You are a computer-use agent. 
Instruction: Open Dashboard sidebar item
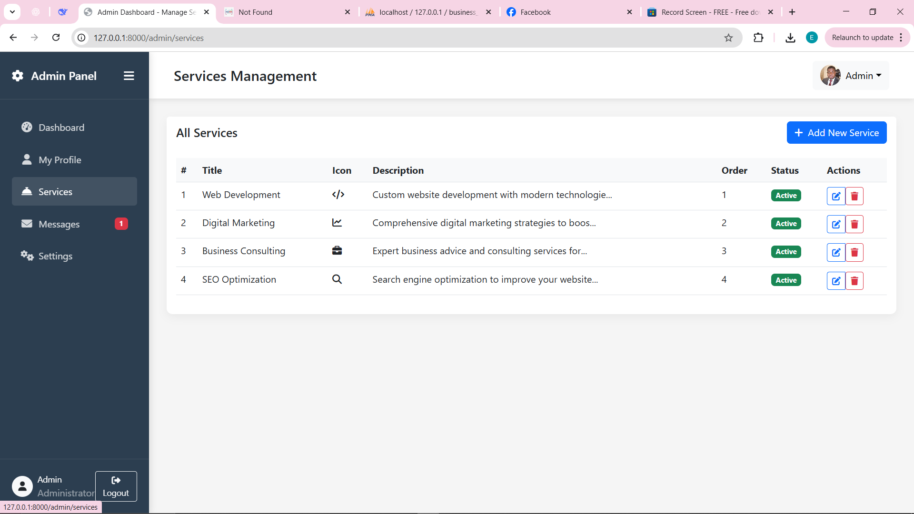tap(61, 128)
